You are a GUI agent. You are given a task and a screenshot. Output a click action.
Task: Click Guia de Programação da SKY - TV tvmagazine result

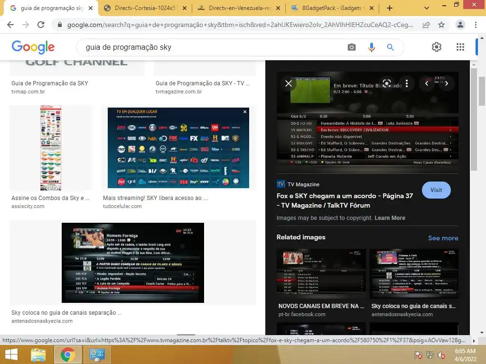point(202,83)
